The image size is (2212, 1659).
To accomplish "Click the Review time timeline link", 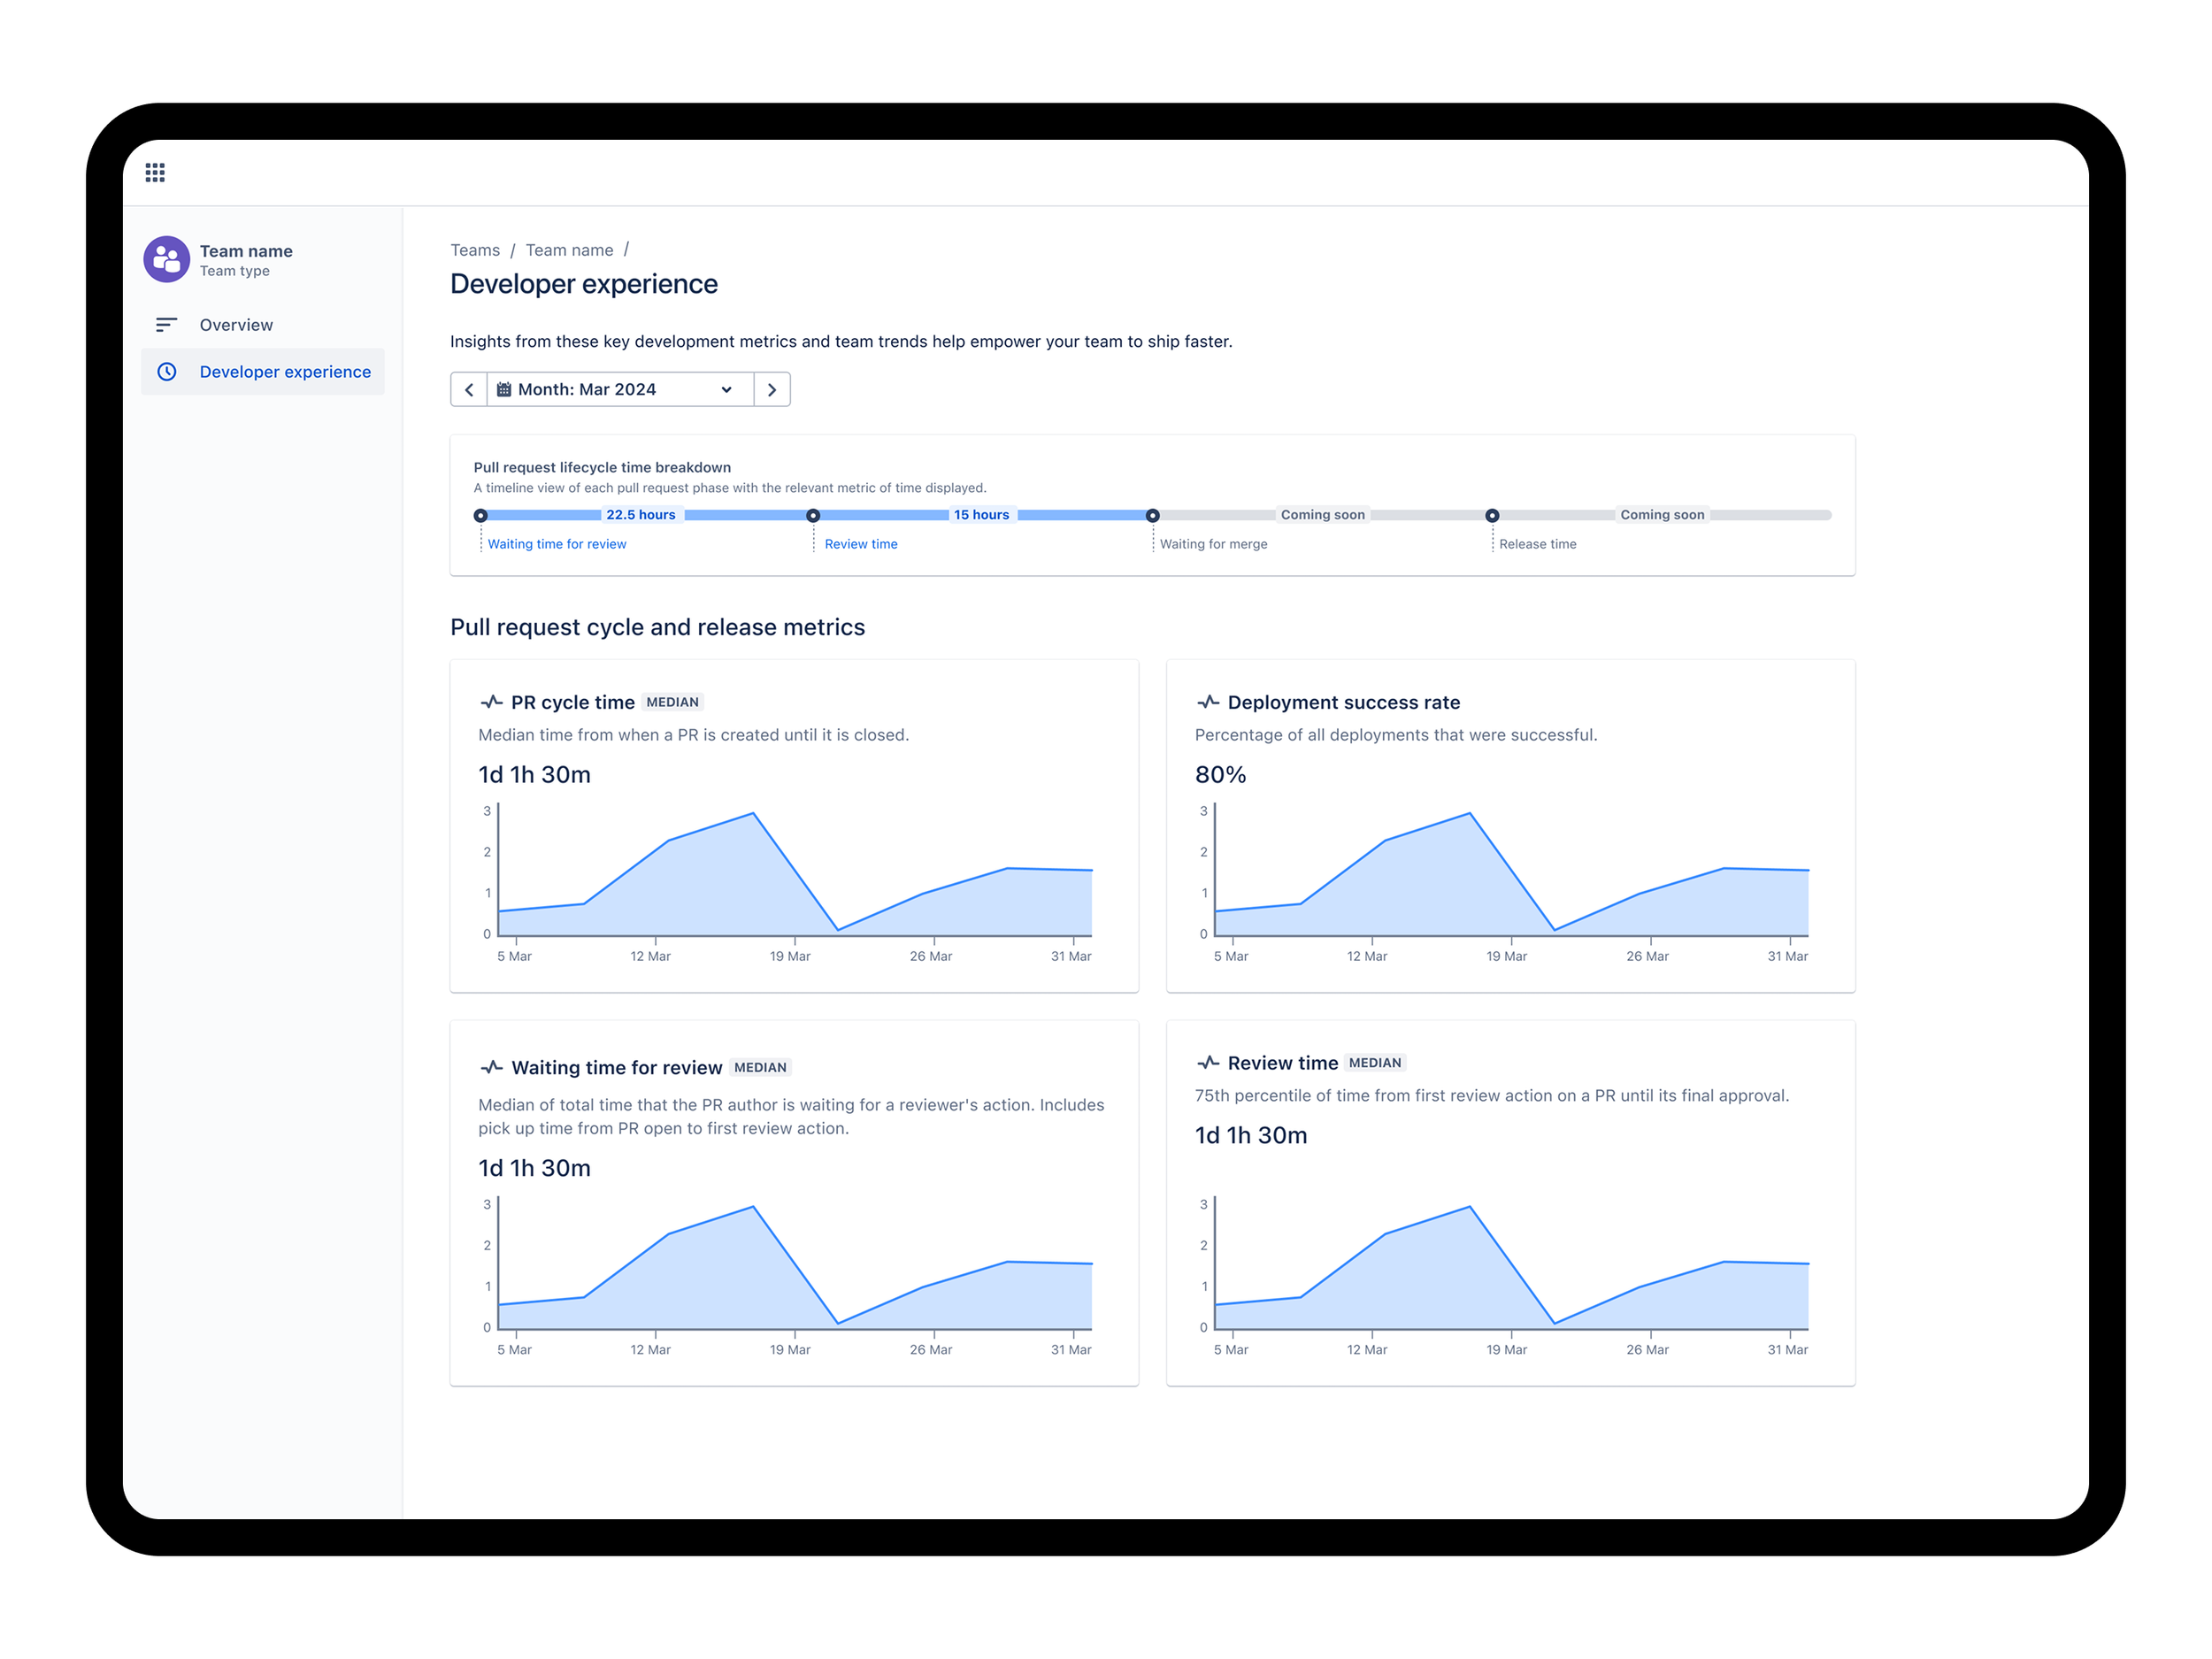I will pyautogui.click(x=861, y=544).
